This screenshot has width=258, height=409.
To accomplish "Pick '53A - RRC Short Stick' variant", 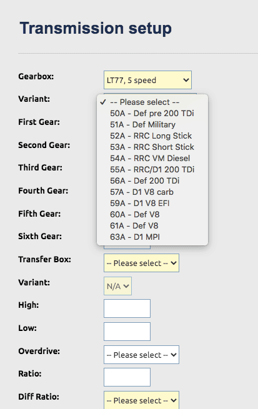I will pyautogui.click(x=152, y=147).
